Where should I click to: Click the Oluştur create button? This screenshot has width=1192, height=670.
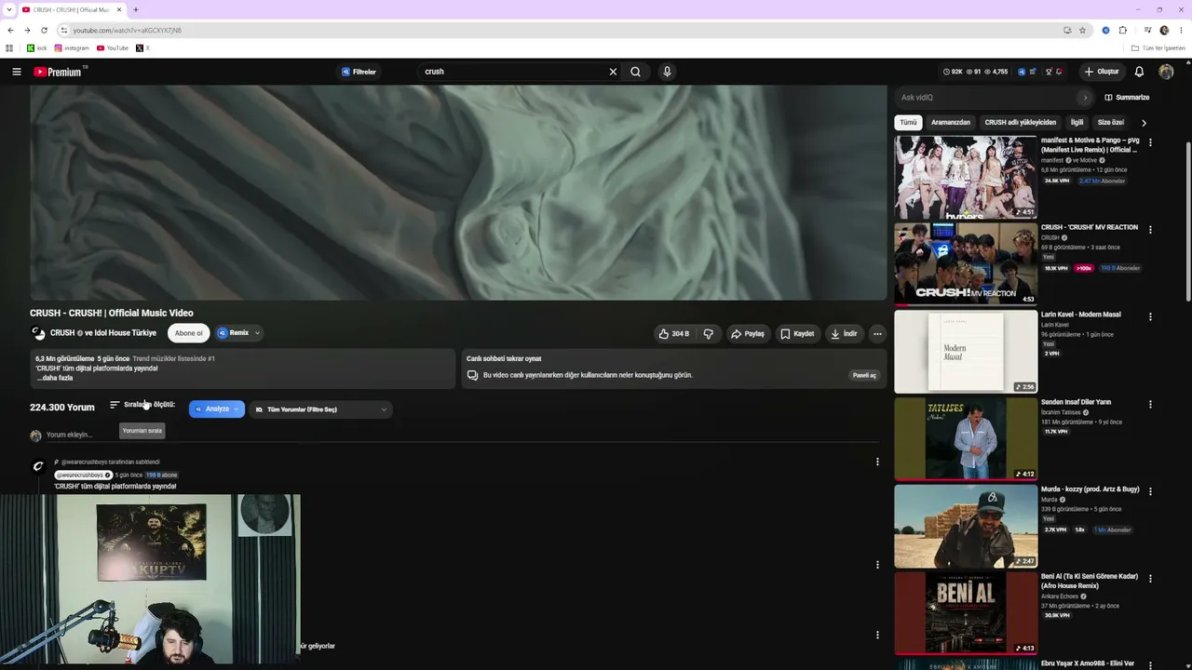coord(1101,72)
